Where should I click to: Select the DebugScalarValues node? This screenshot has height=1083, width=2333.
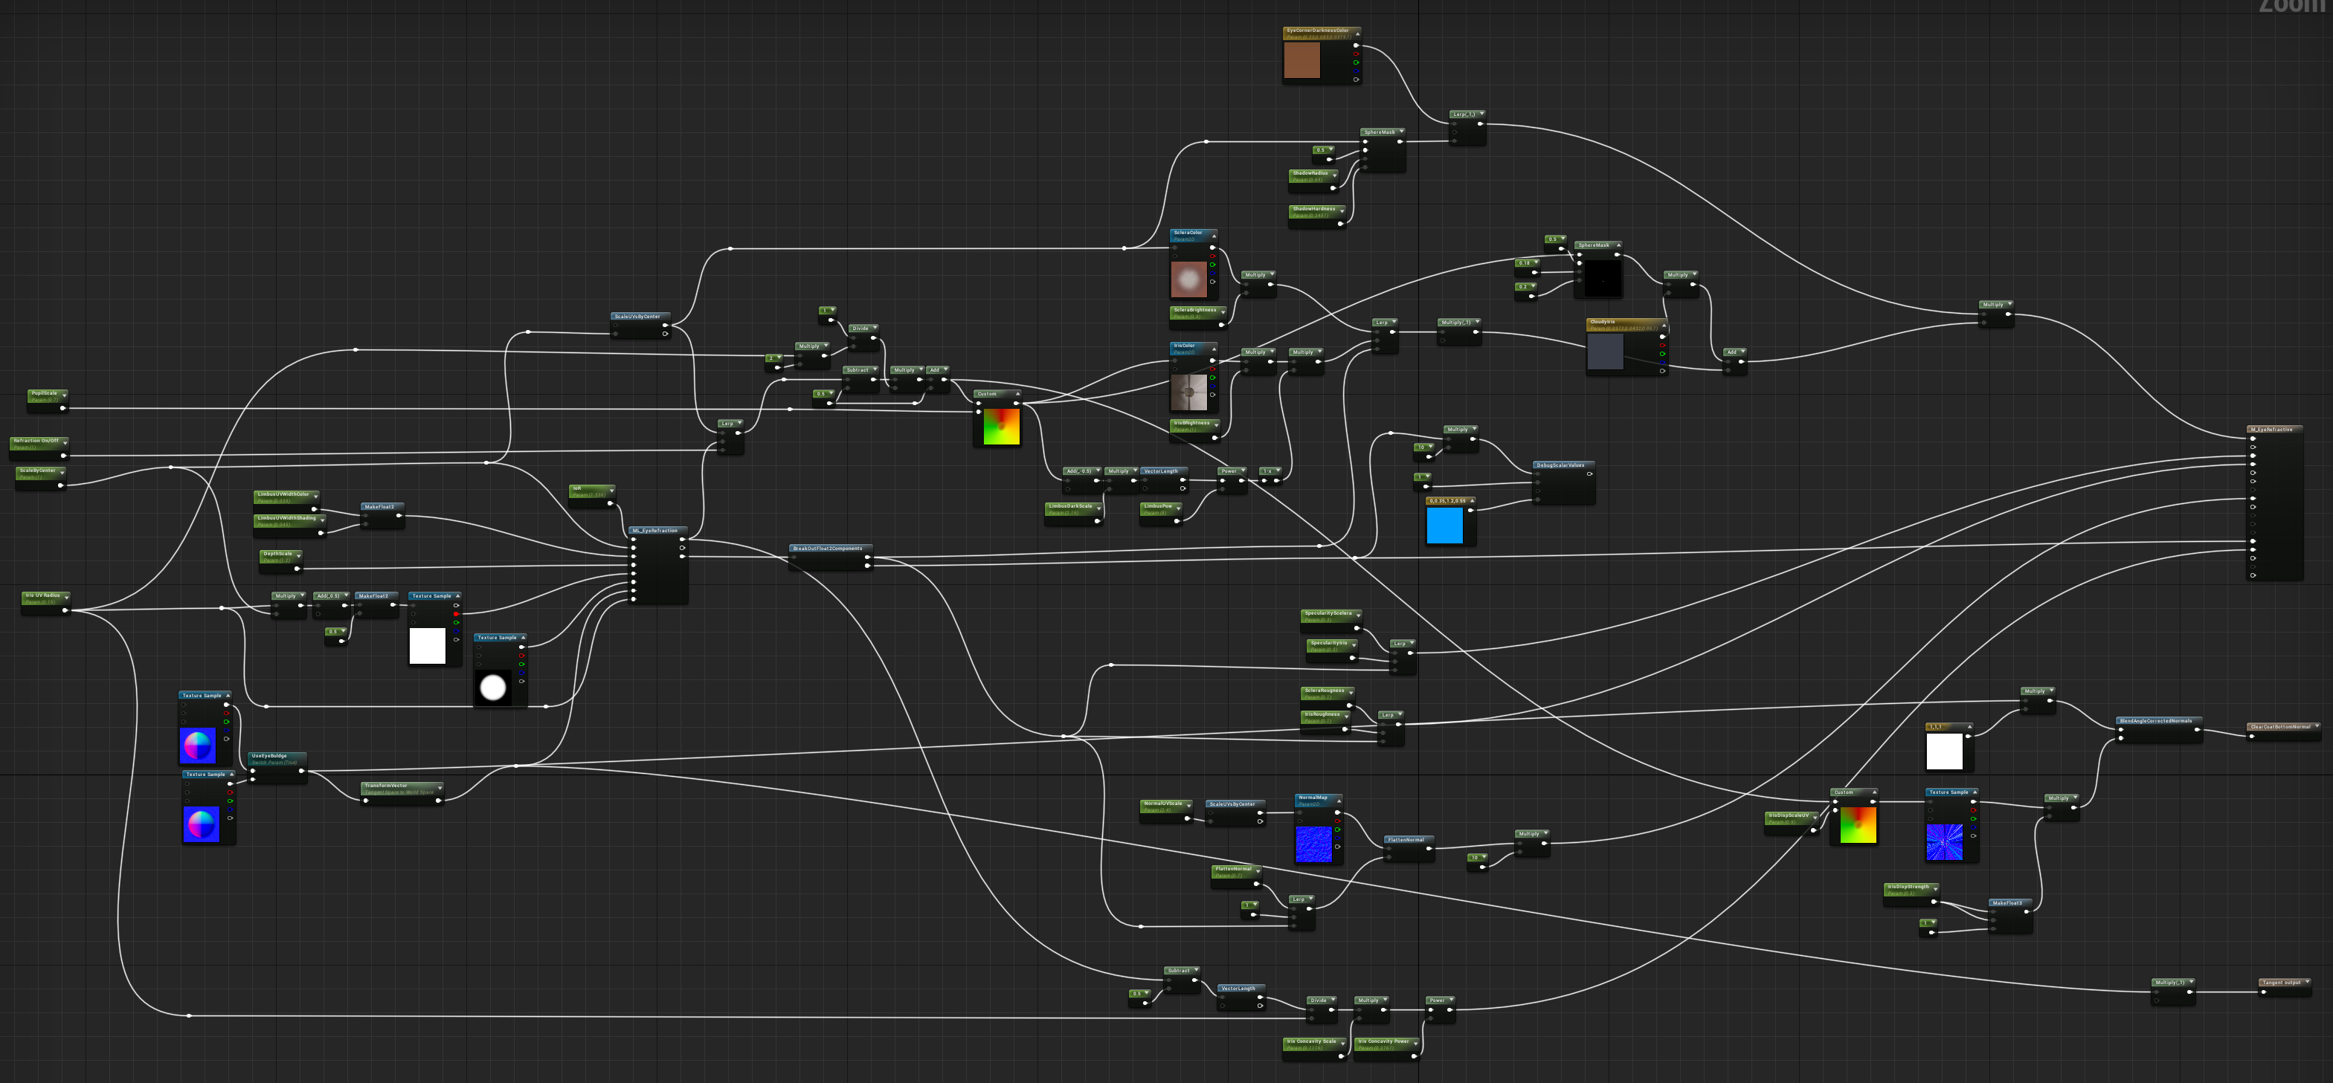[1560, 465]
